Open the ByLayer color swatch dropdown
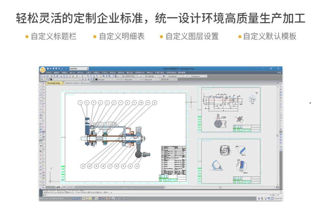The image size is (319, 213). (104, 79)
